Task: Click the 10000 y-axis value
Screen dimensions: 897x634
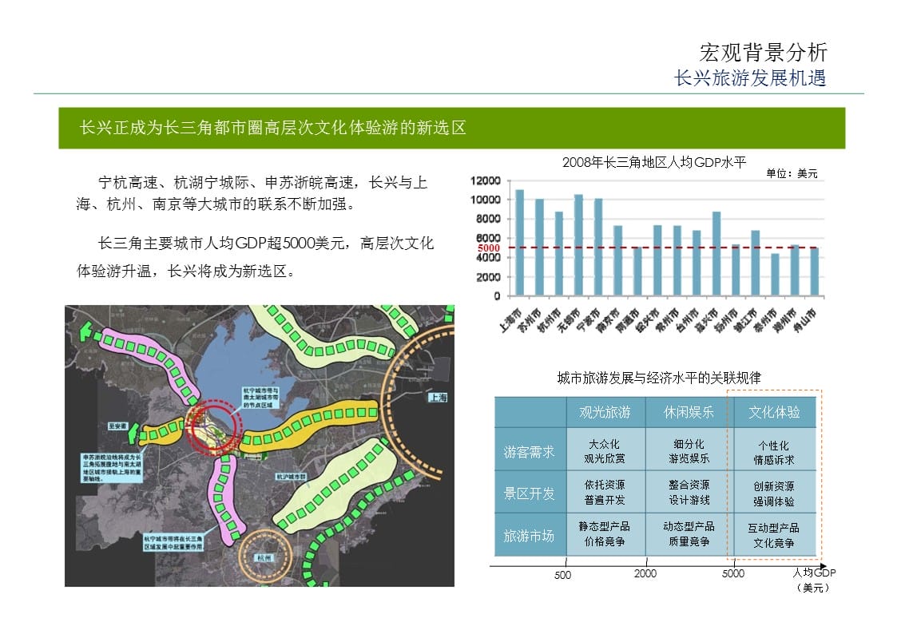Action: pos(485,200)
